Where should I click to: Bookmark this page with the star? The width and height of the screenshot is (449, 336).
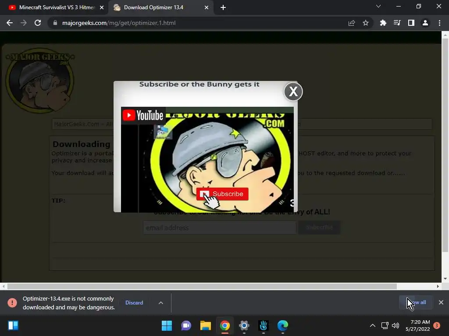pyautogui.click(x=366, y=23)
